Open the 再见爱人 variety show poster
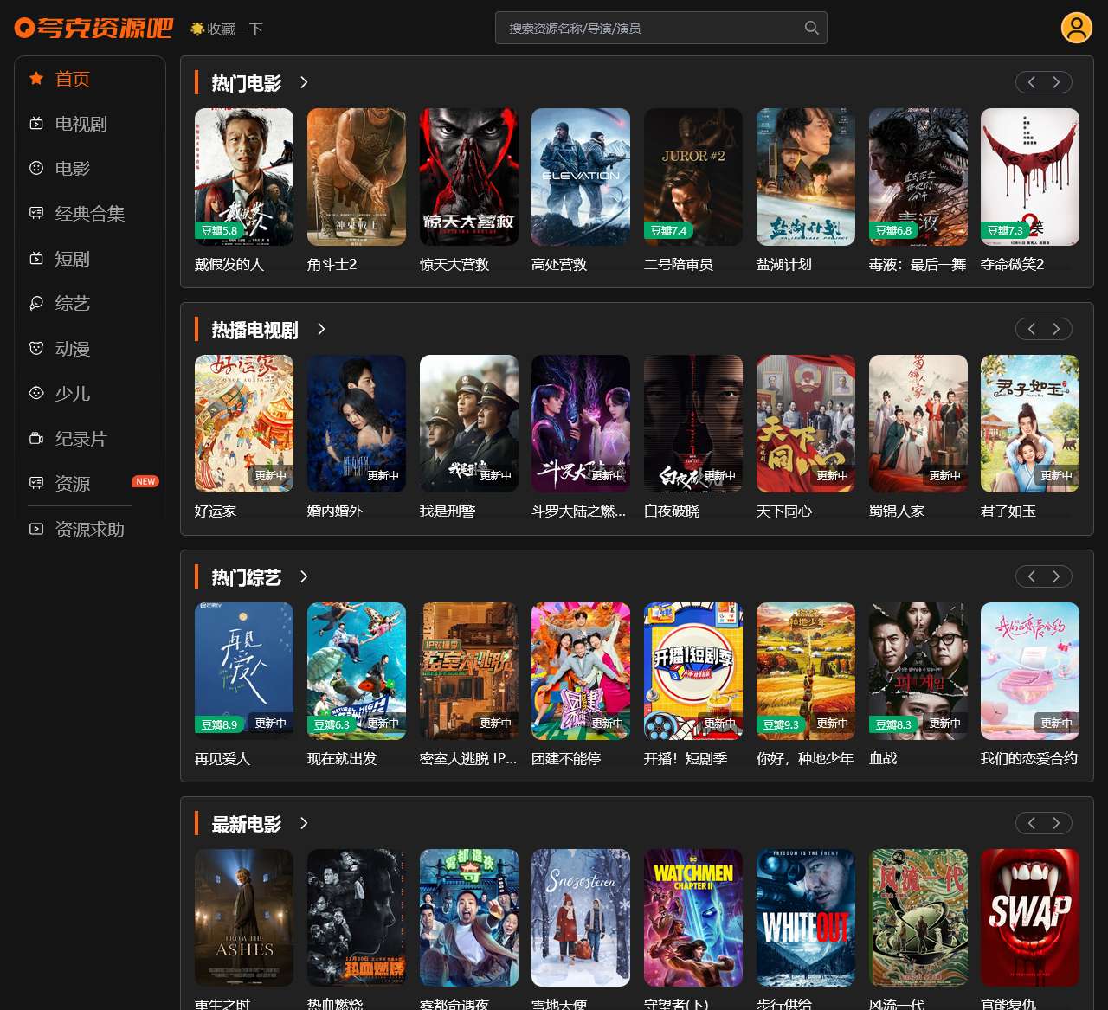This screenshot has height=1010, width=1108. coord(244,671)
